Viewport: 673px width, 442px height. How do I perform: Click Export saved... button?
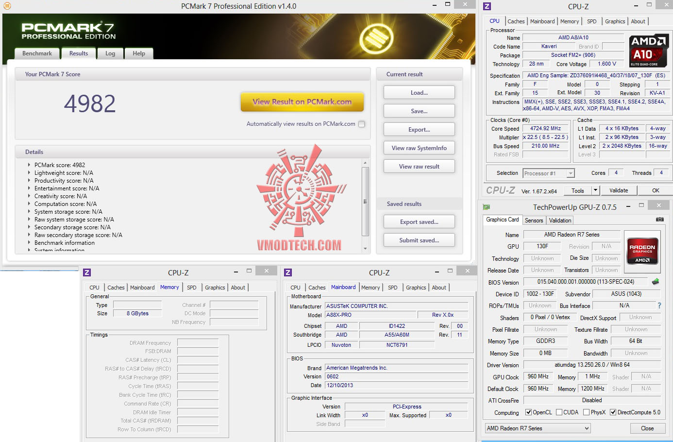[419, 222]
